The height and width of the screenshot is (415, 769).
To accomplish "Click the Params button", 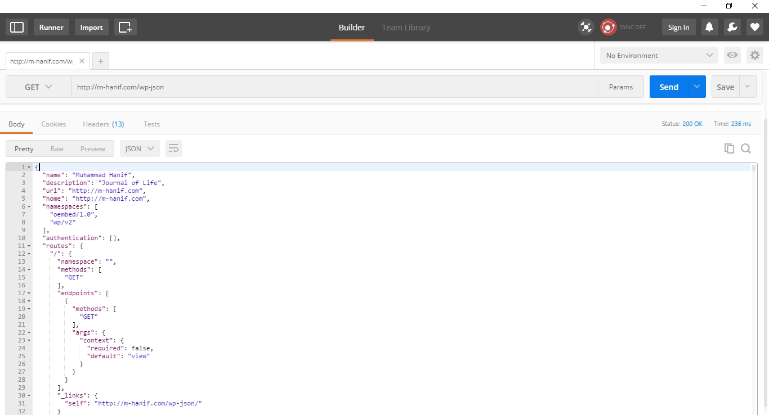I will 621,87.
